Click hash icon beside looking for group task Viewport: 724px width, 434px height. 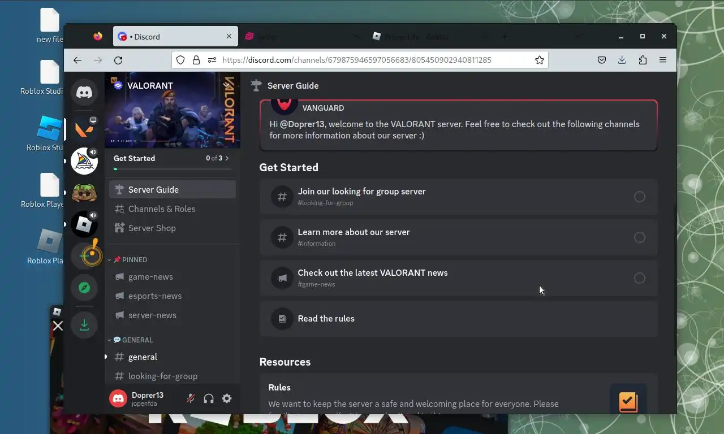[x=282, y=197]
